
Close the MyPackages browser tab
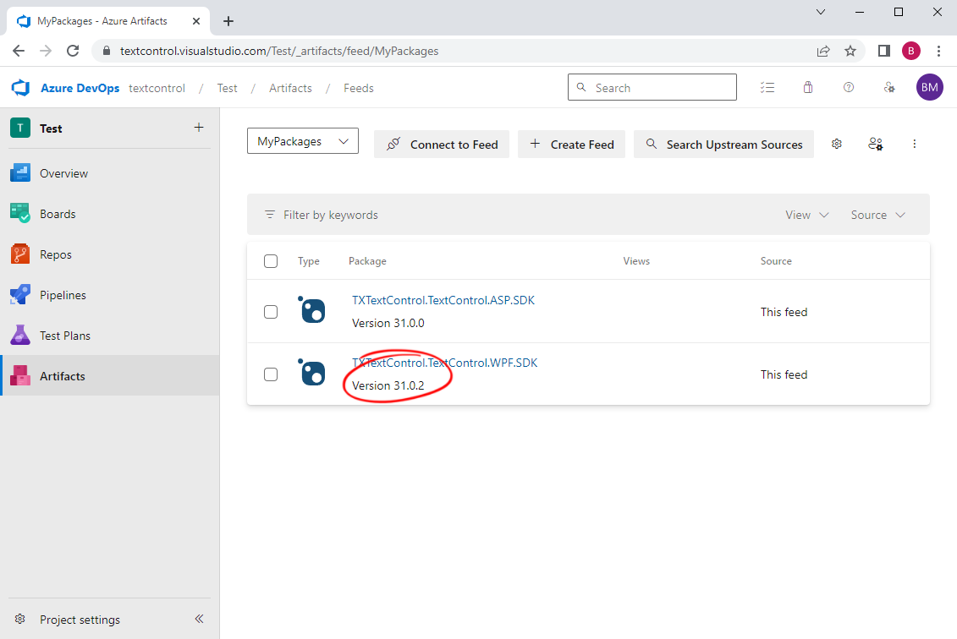tap(196, 21)
